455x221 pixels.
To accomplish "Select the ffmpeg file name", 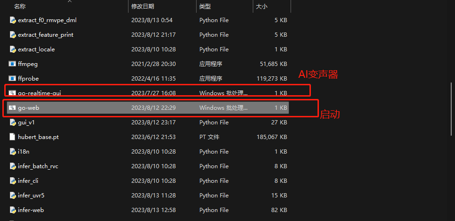I will point(28,64).
